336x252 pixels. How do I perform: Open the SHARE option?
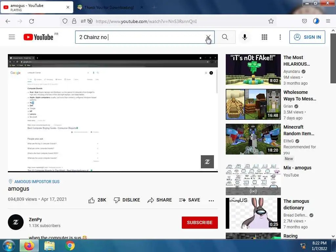pyautogui.click(x=160, y=200)
